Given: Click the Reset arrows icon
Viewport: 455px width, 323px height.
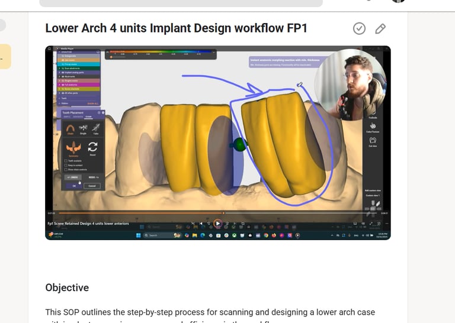Looking at the screenshot, I should point(92,148).
